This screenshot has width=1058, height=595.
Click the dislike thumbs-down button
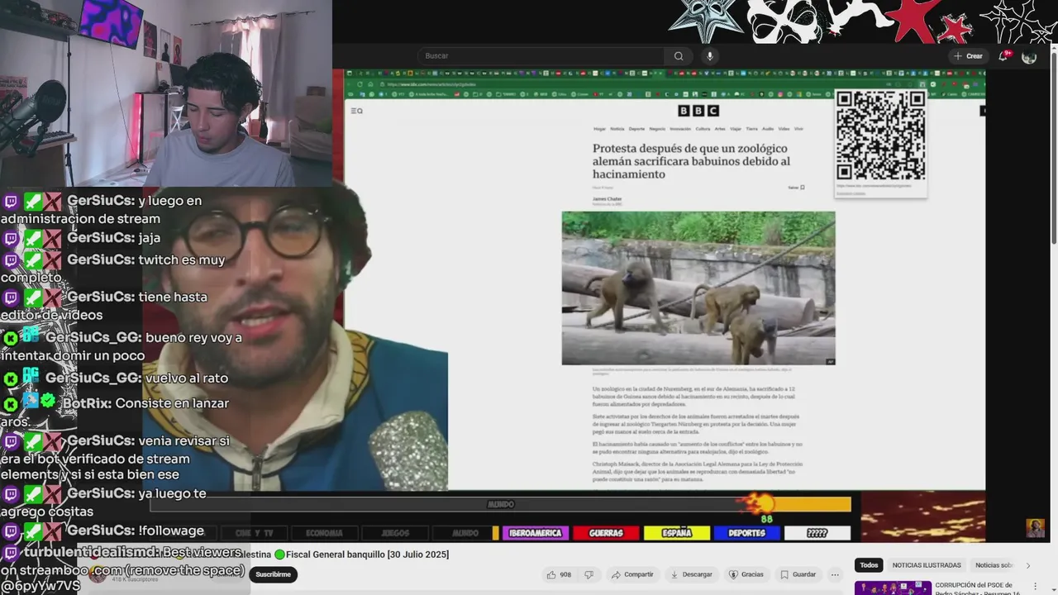point(589,574)
